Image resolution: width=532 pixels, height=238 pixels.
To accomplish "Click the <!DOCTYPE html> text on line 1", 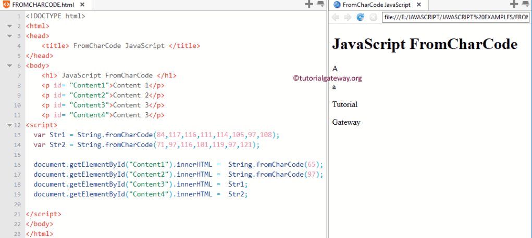I will (x=55, y=16).
